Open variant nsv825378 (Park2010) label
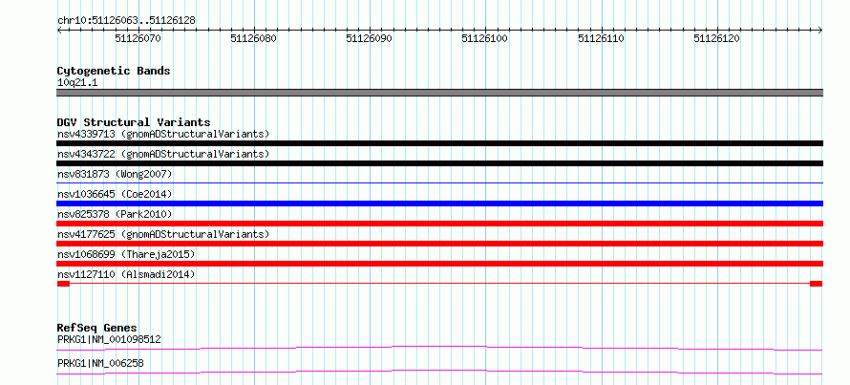 115,214
